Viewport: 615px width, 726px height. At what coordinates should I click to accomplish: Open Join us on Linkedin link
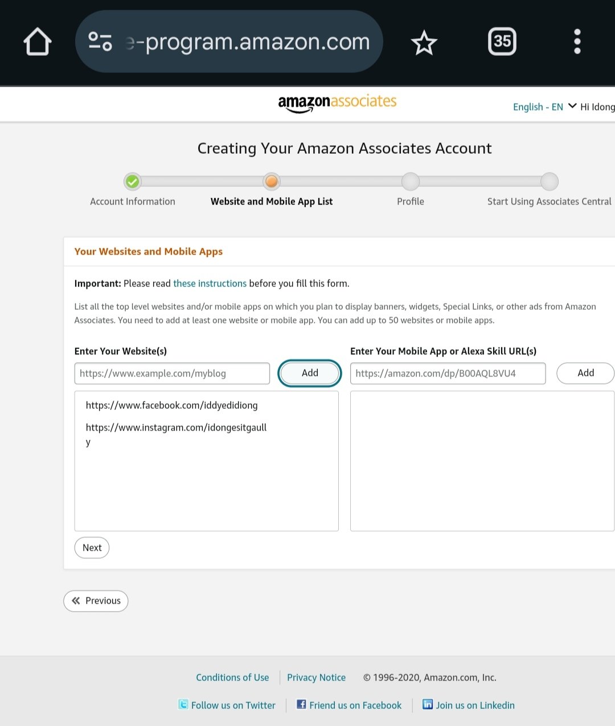(475, 706)
